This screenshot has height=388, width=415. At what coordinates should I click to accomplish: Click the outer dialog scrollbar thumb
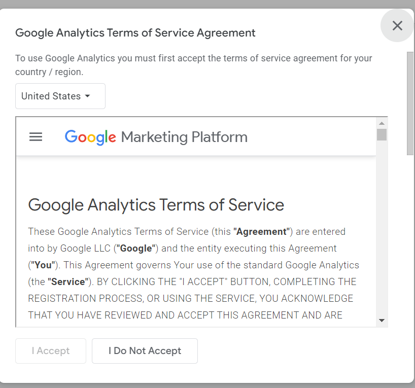(x=410, y=101)
